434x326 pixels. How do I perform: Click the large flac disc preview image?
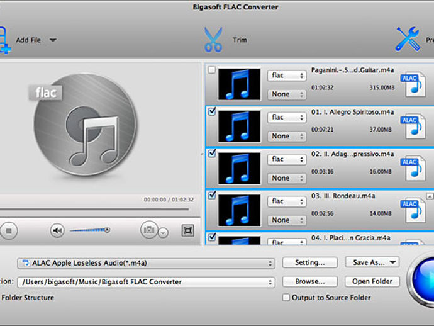pyautogui.click(x=86, y=125)
